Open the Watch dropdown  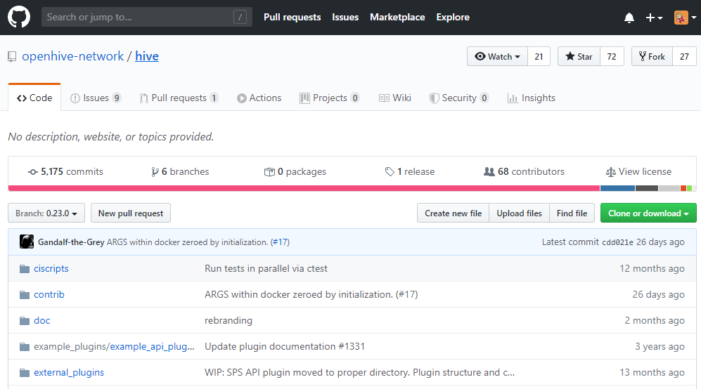[498, 56]
